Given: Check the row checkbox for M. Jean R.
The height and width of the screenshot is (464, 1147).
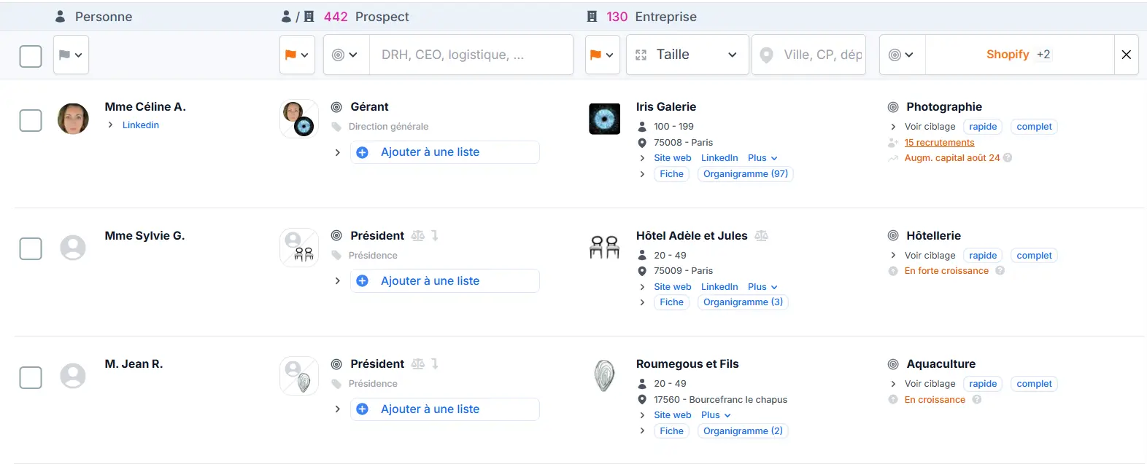Looking at the screenshot, I should pyautogui.click(x=30, y=377).
